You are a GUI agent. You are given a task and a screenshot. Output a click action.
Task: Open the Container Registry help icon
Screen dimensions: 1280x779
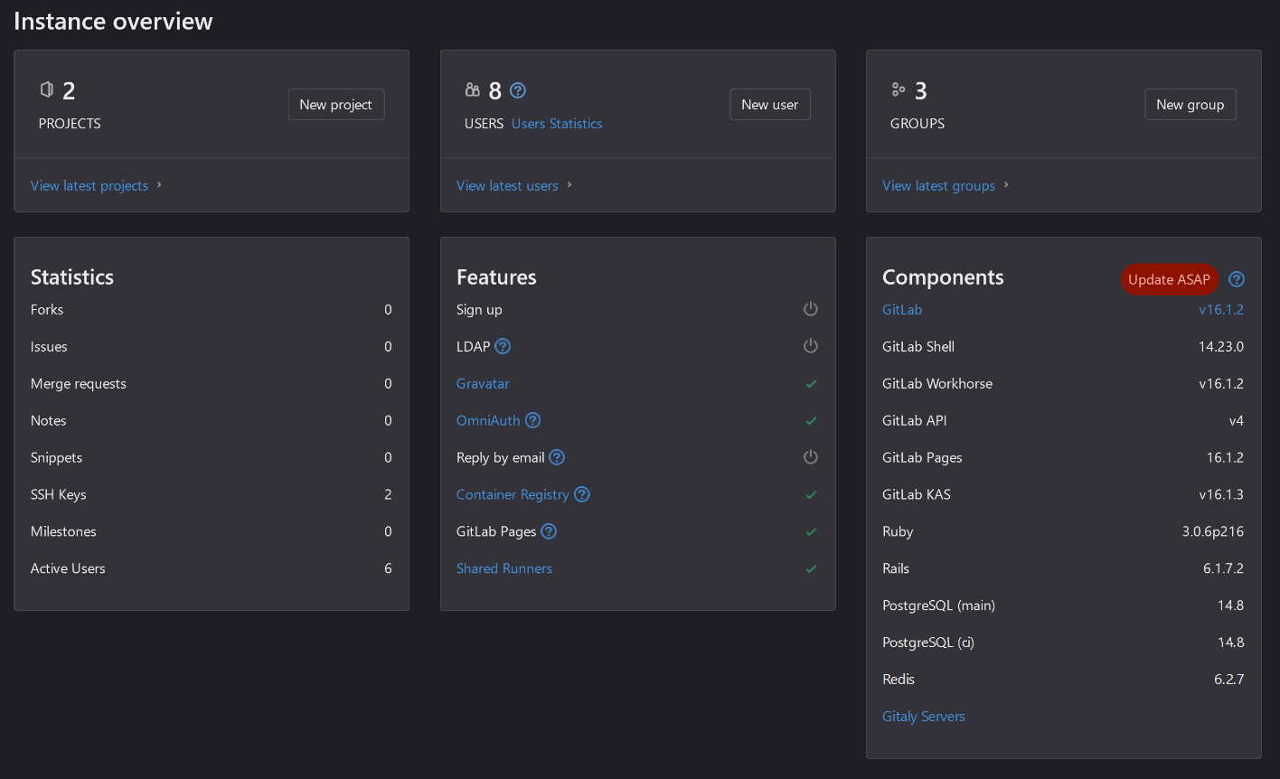coord(582,494)
